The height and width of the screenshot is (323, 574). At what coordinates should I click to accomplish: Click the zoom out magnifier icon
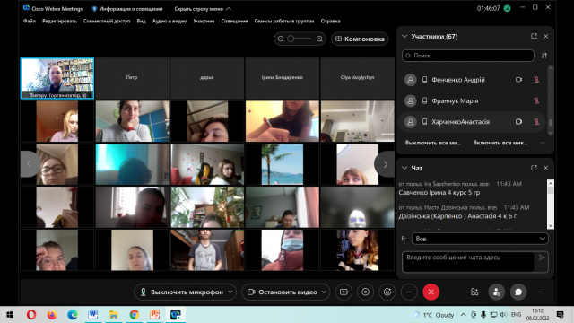click(281, 39)
